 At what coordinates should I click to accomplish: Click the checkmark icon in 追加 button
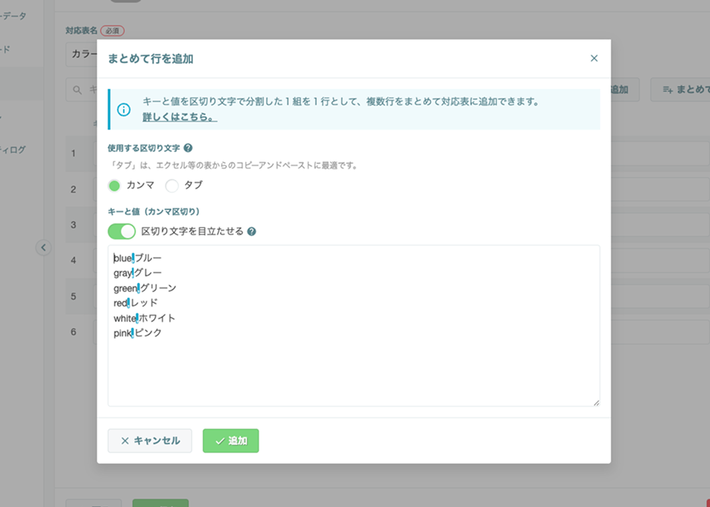[x=220, y=441]
